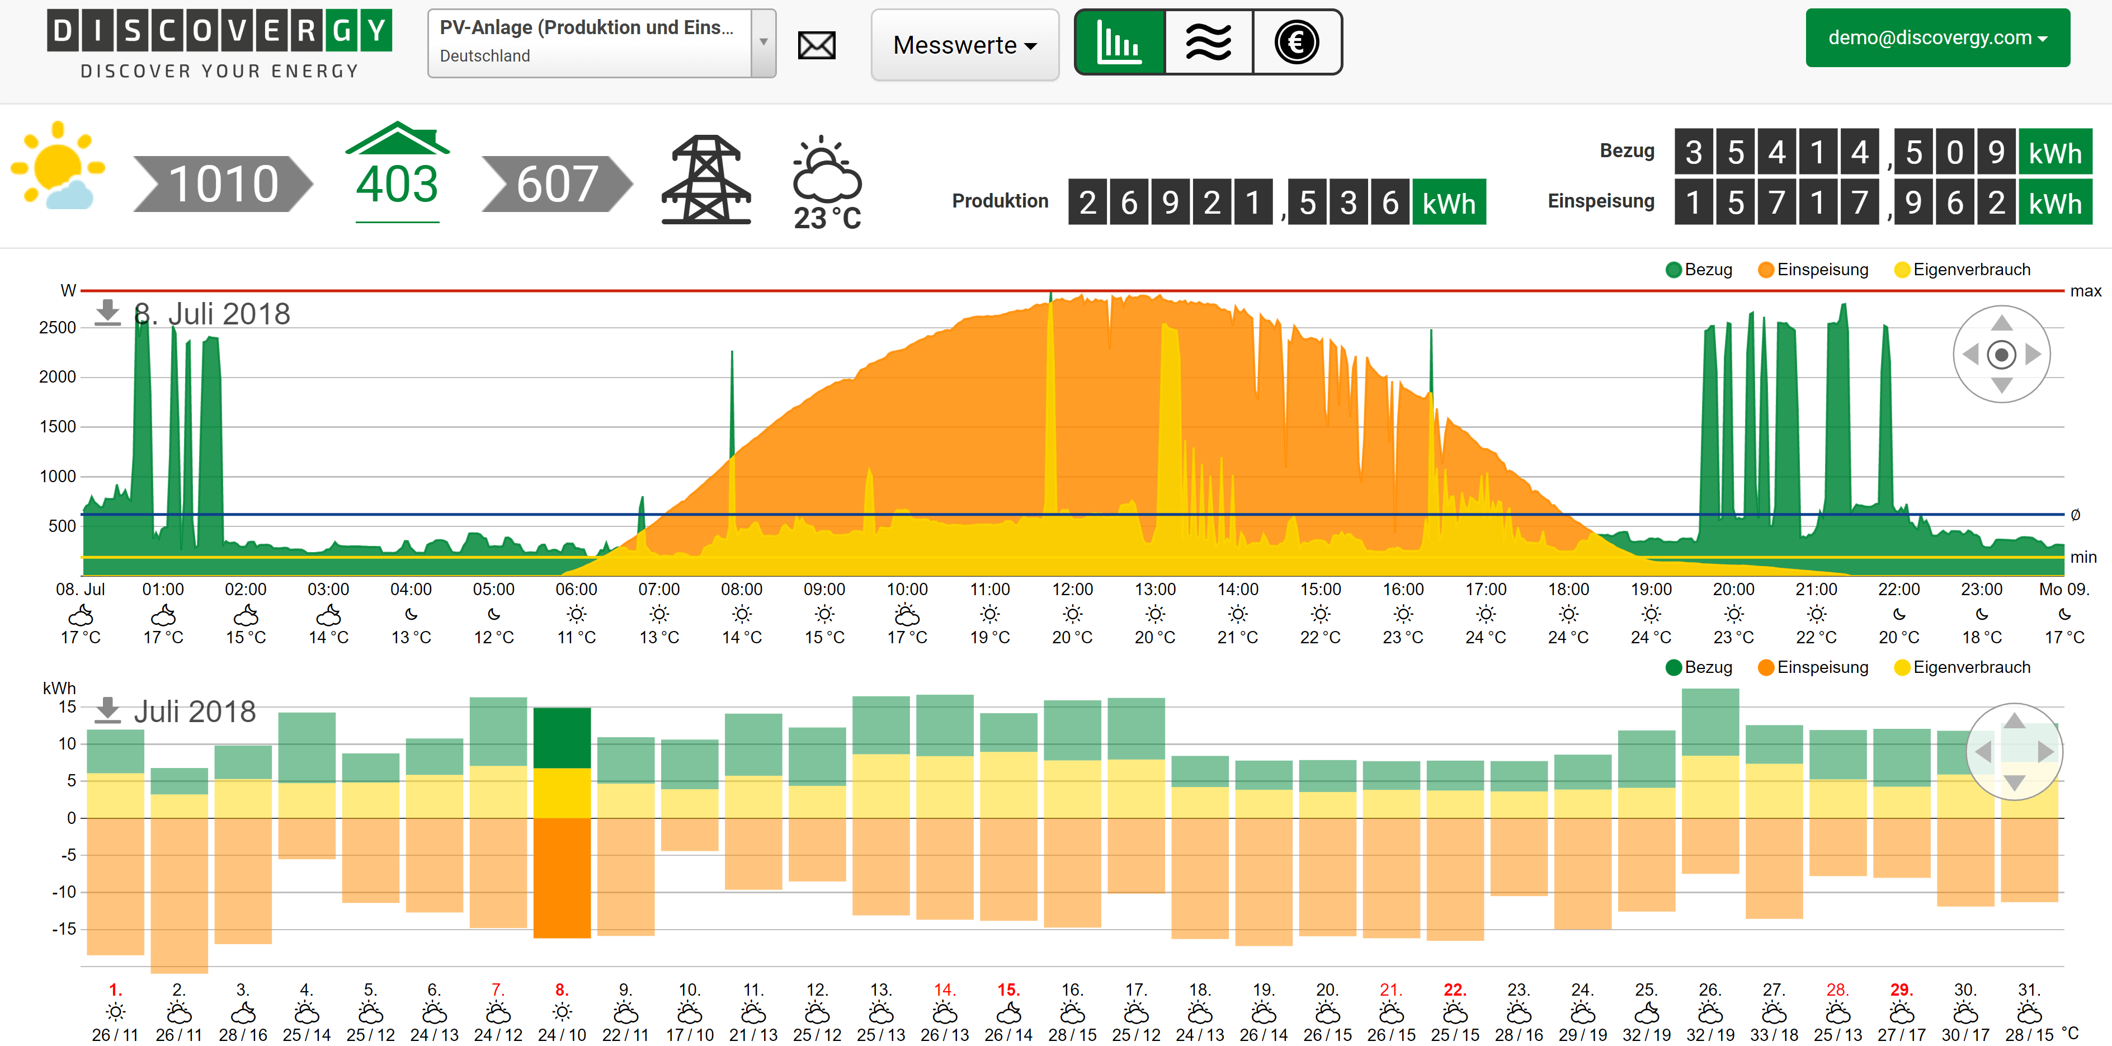The image size is (2112, 1046).
Task: Click the 607 feed-in arrow value
Action: (558, 183)
